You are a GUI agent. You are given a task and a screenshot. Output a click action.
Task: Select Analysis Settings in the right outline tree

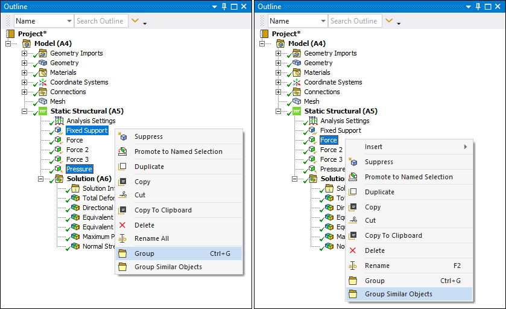[x=344, y=121]
